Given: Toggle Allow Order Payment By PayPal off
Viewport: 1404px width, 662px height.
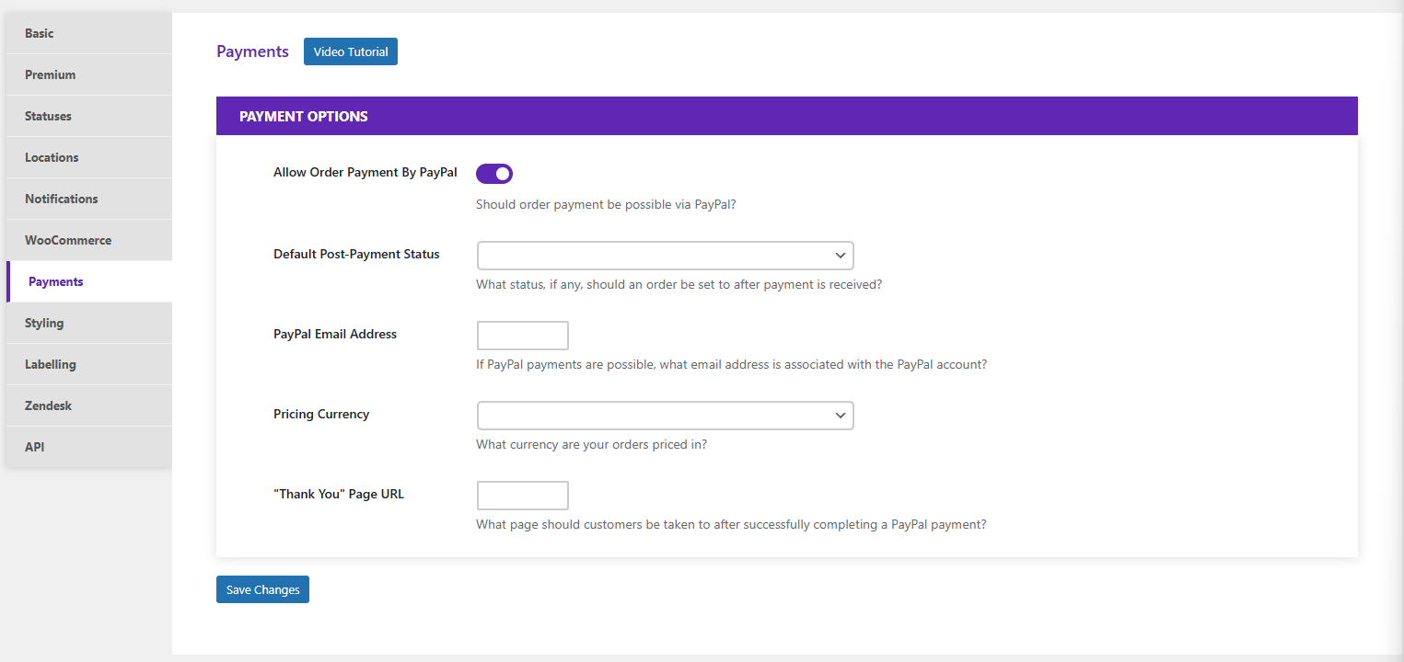Looking at the screenshot, I should coord(494,173).
